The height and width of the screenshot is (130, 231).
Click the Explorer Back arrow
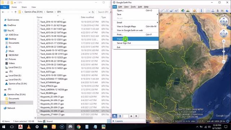[3, 12]
